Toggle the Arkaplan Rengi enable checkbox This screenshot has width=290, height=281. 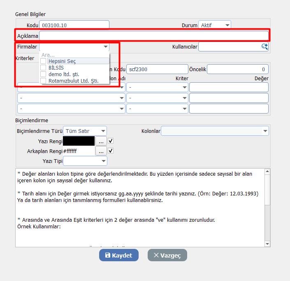tap(111, 151)
